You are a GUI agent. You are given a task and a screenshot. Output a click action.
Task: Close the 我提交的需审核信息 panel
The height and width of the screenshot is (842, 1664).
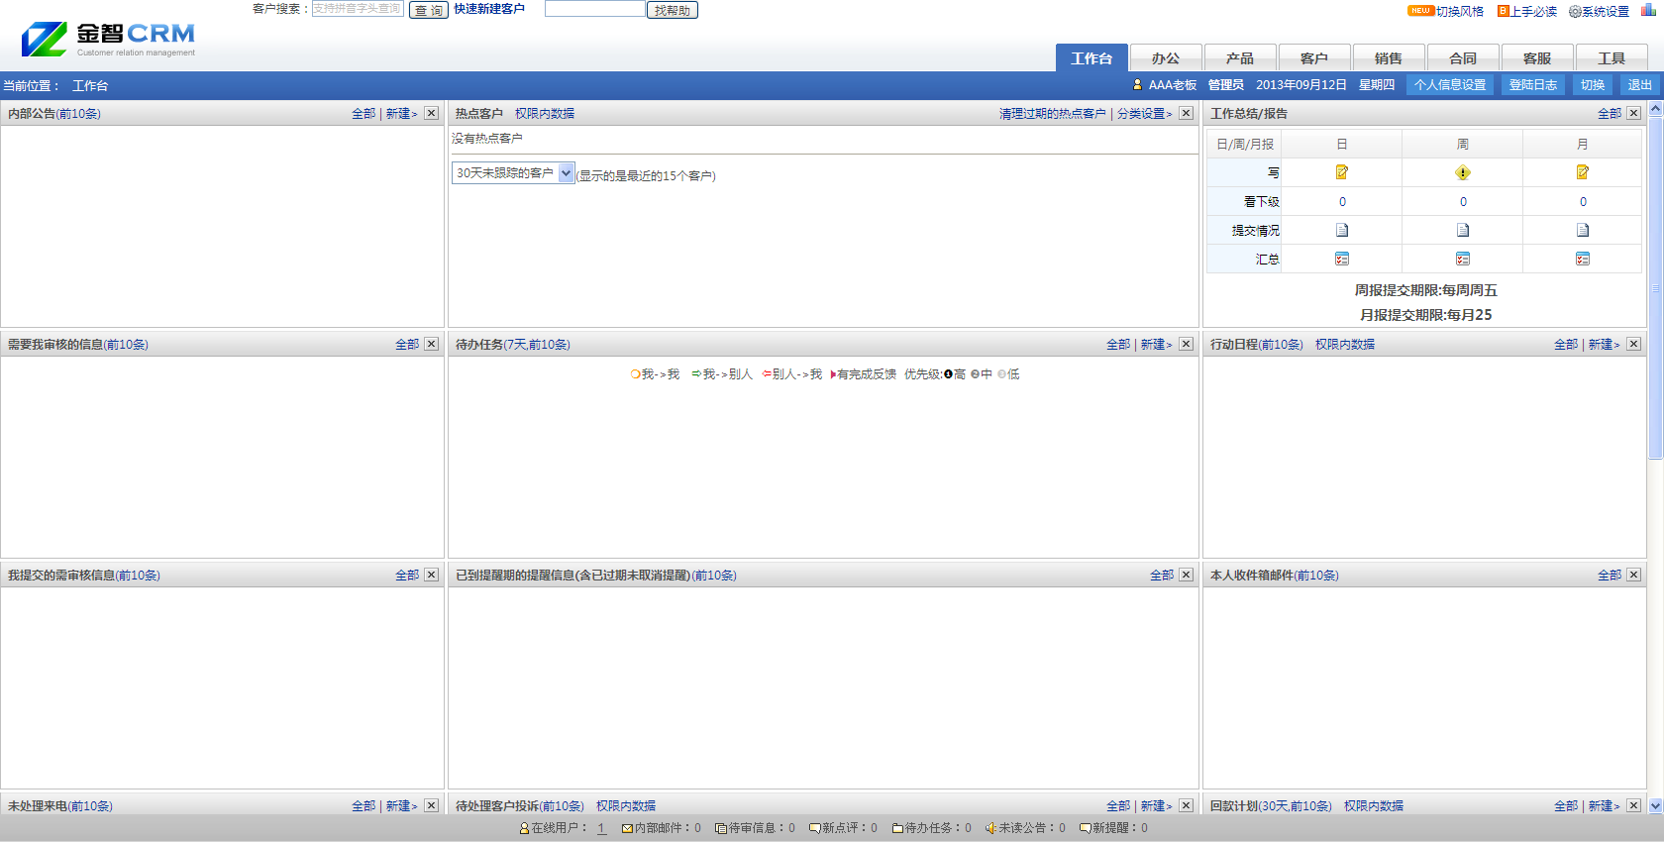432,576
